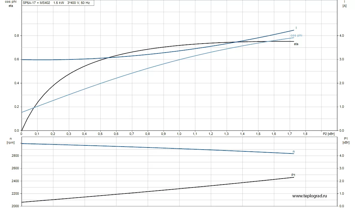The height and width of the screenshot is (209, 355).
Task: Click the 'P1' power curve label
Action: 293,175
